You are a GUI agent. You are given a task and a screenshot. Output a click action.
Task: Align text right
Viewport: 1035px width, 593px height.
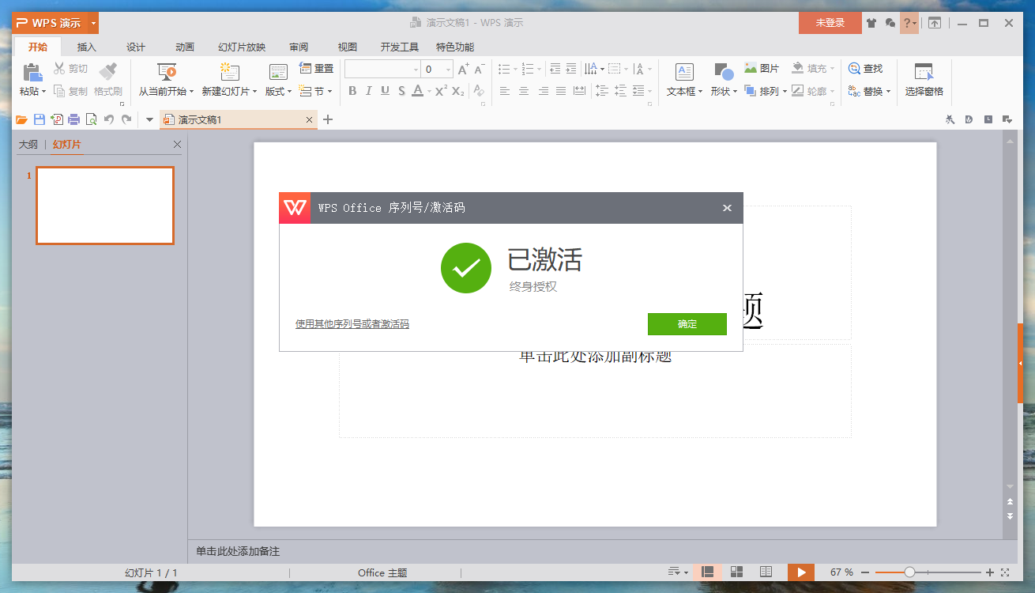(543, 91)
